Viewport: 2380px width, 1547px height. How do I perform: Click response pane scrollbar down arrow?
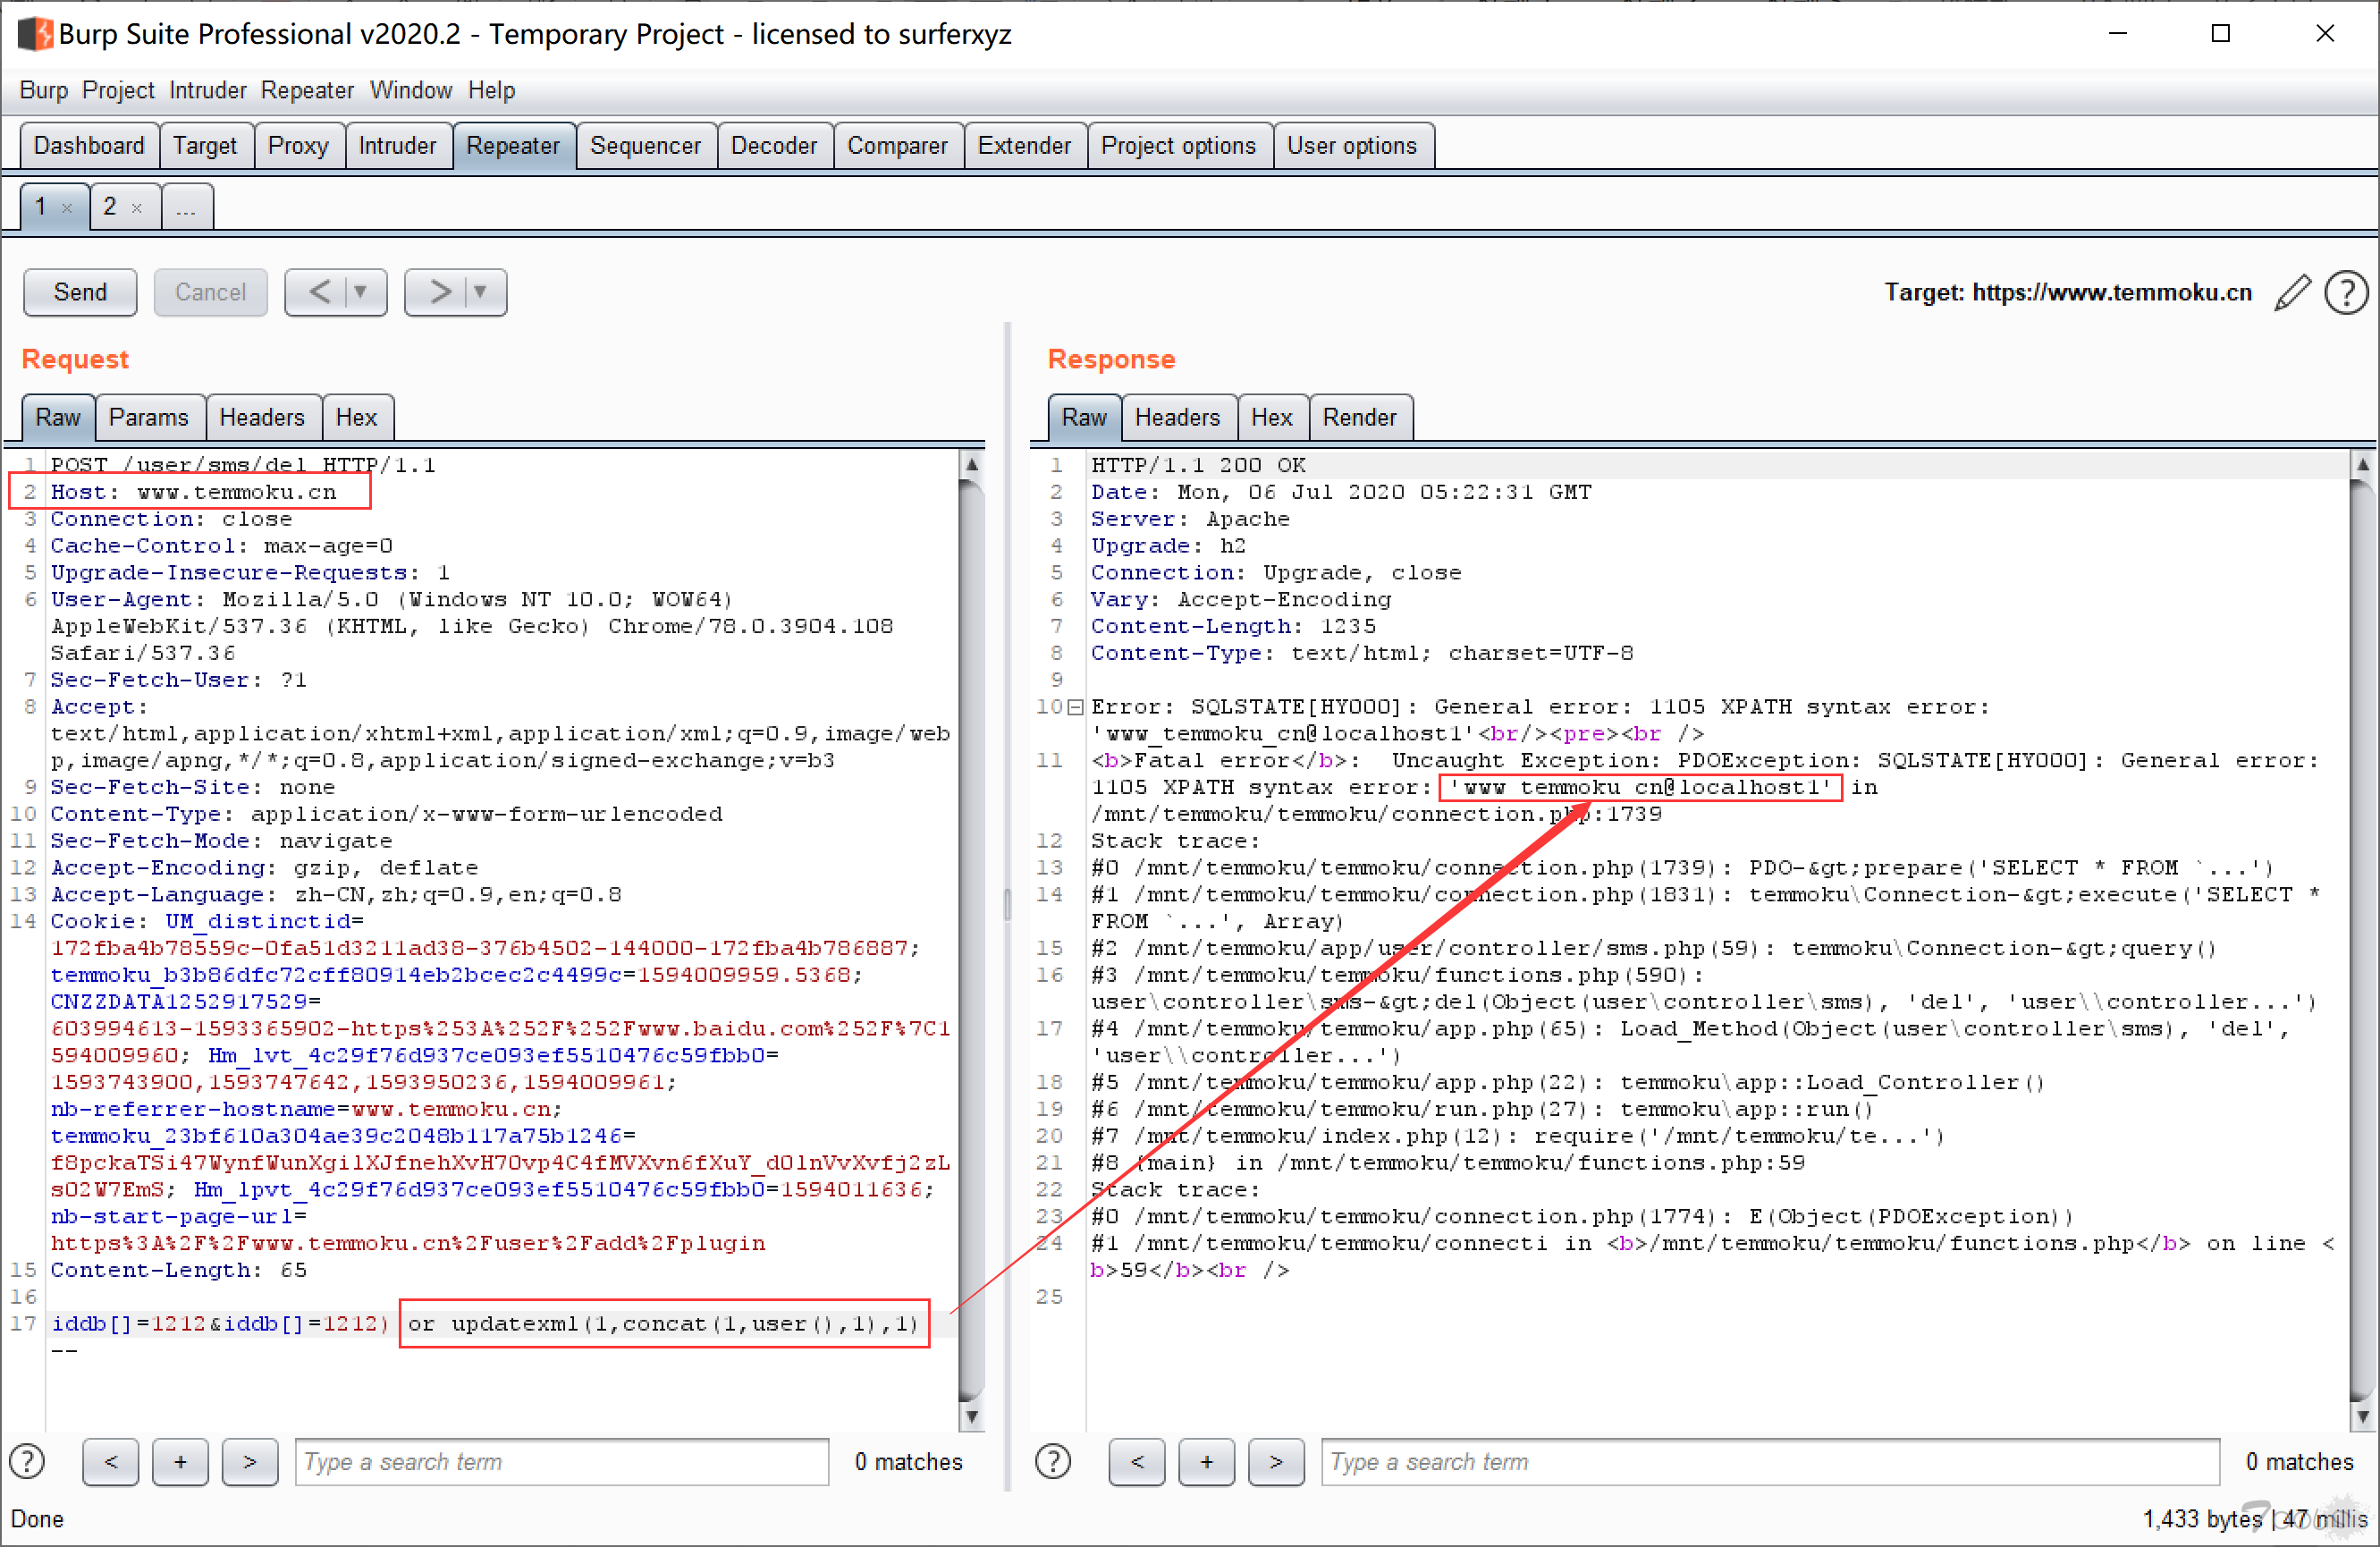2362,1417
